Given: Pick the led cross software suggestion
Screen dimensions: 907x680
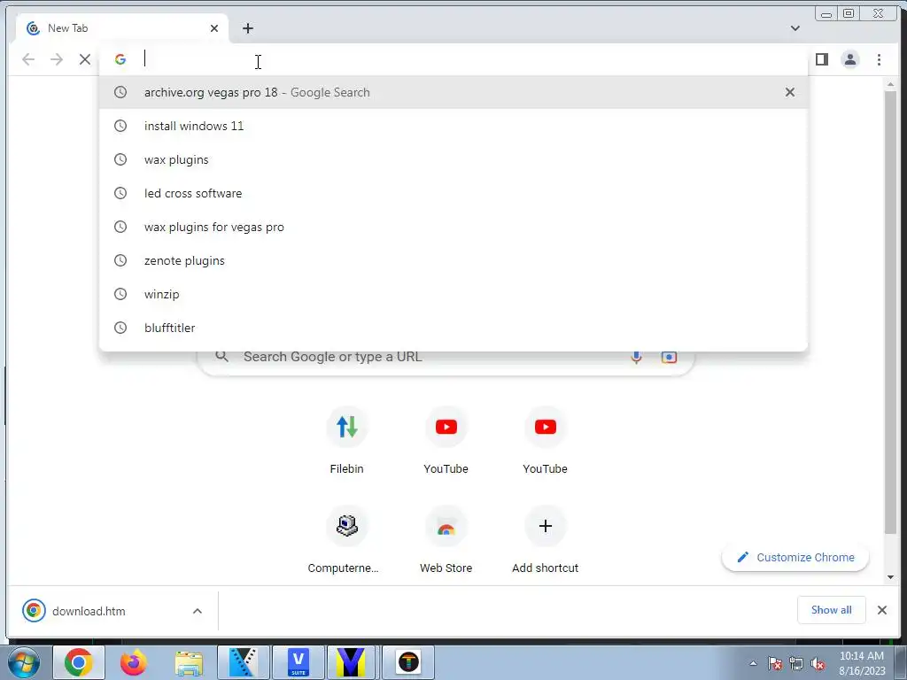Looking at the screenshot, I should point(453,193).
